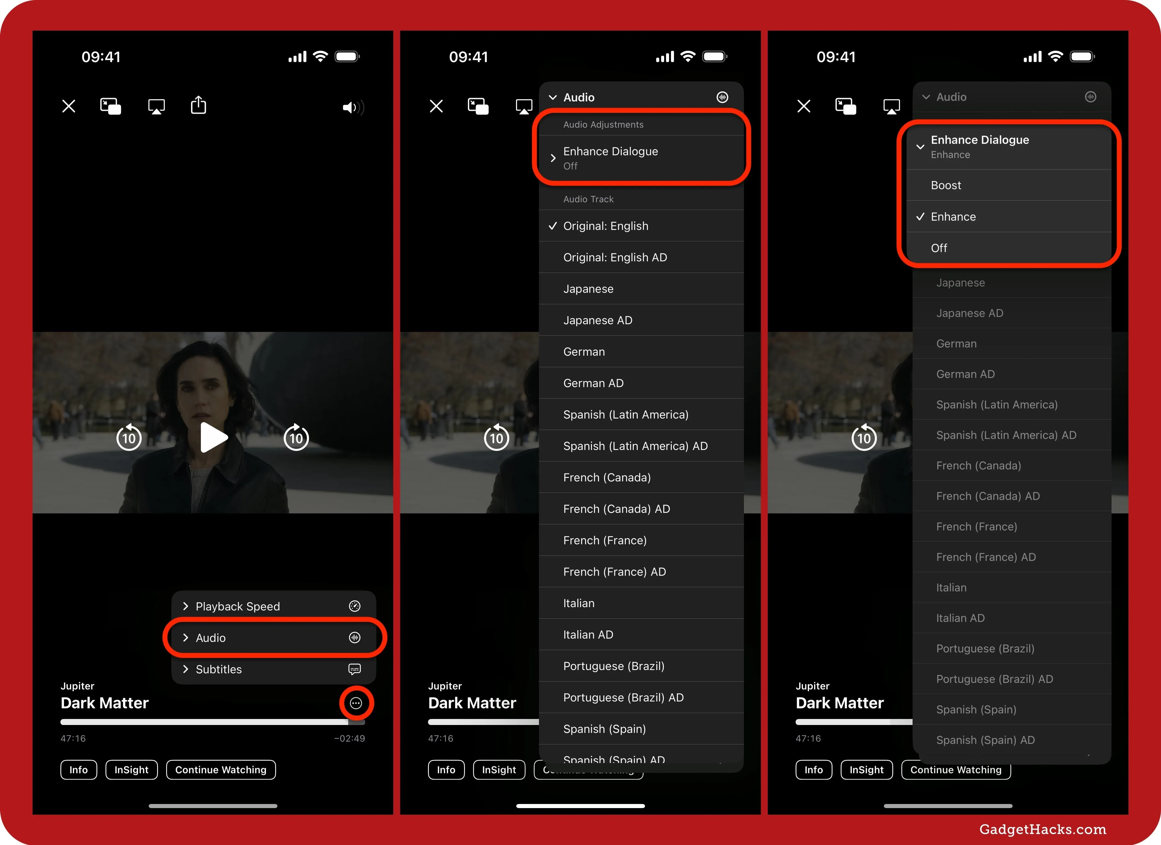Expand Playback Speed submenu
This screenshot has height=845, width=1161.
273,606
